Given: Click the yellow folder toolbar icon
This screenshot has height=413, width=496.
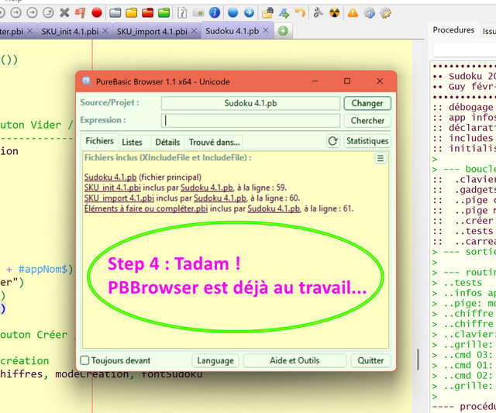Looking at the screenshot, I should [131, 12].
